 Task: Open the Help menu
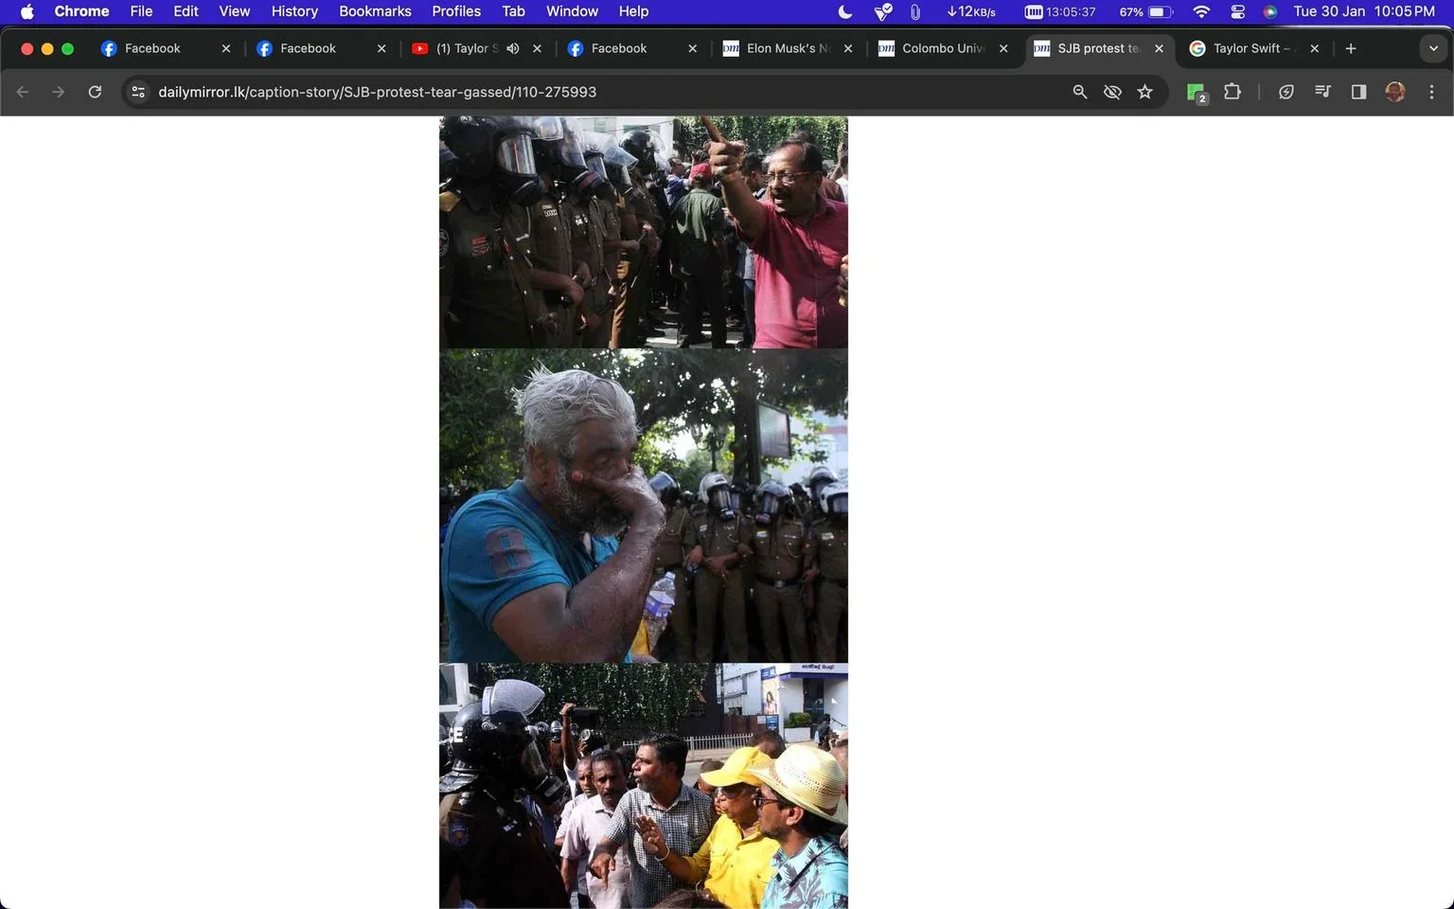pos(633,11)
